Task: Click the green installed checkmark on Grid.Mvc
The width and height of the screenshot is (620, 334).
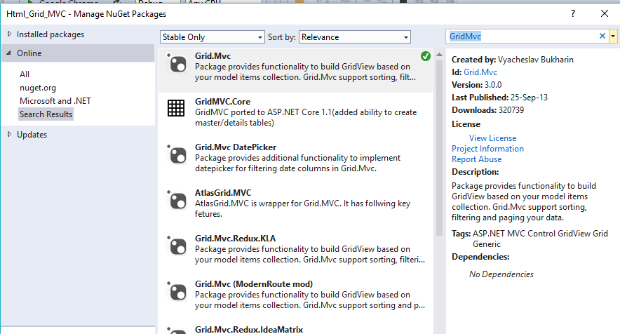Action: tap(426, 56)
